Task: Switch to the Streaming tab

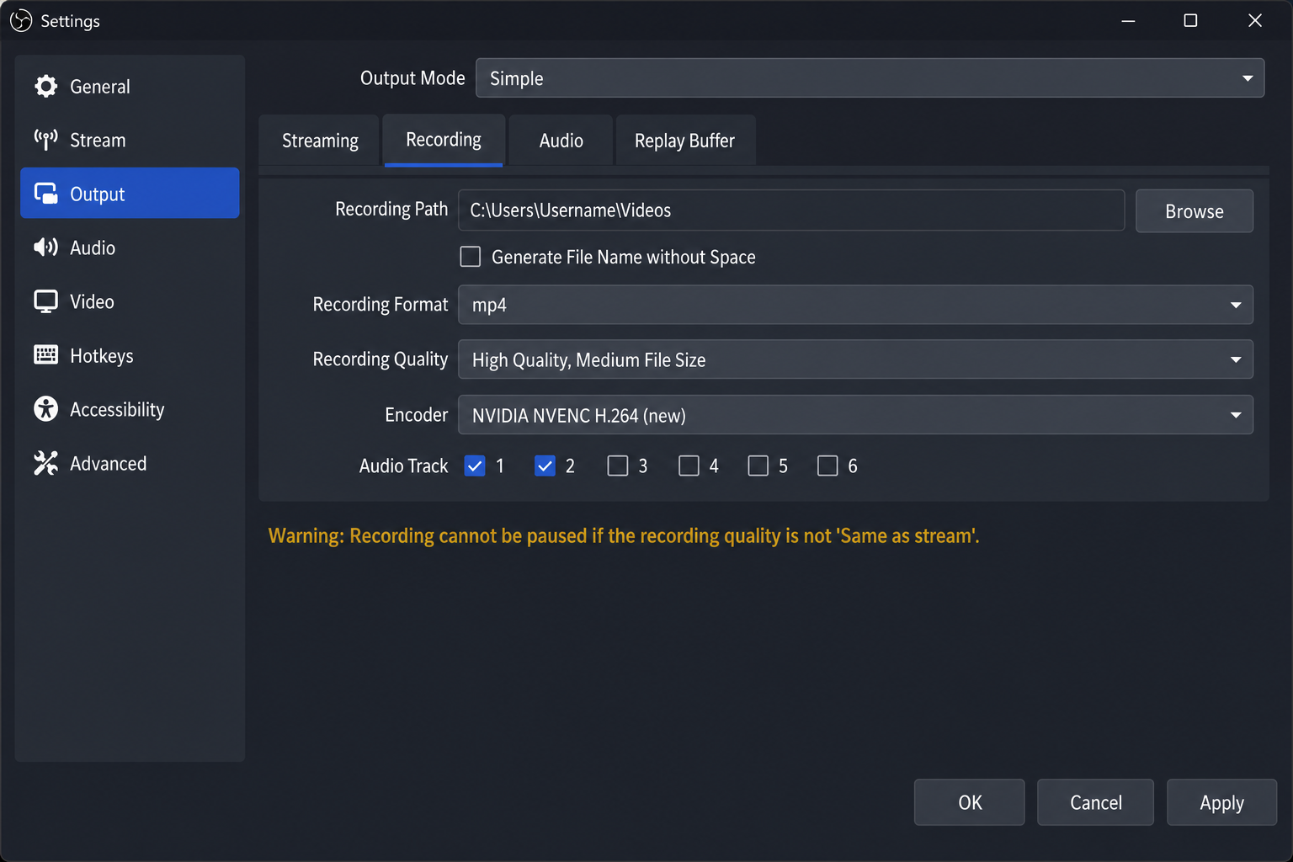Action: [320, 141]
